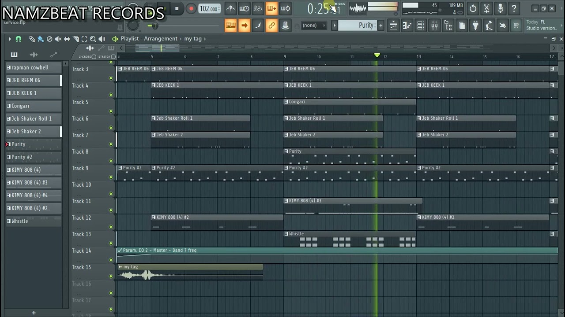The height and width of the screenshot is (317, 565).
Task: Open the (none) snap selector dropdown
Action: (x=313, y=26)
